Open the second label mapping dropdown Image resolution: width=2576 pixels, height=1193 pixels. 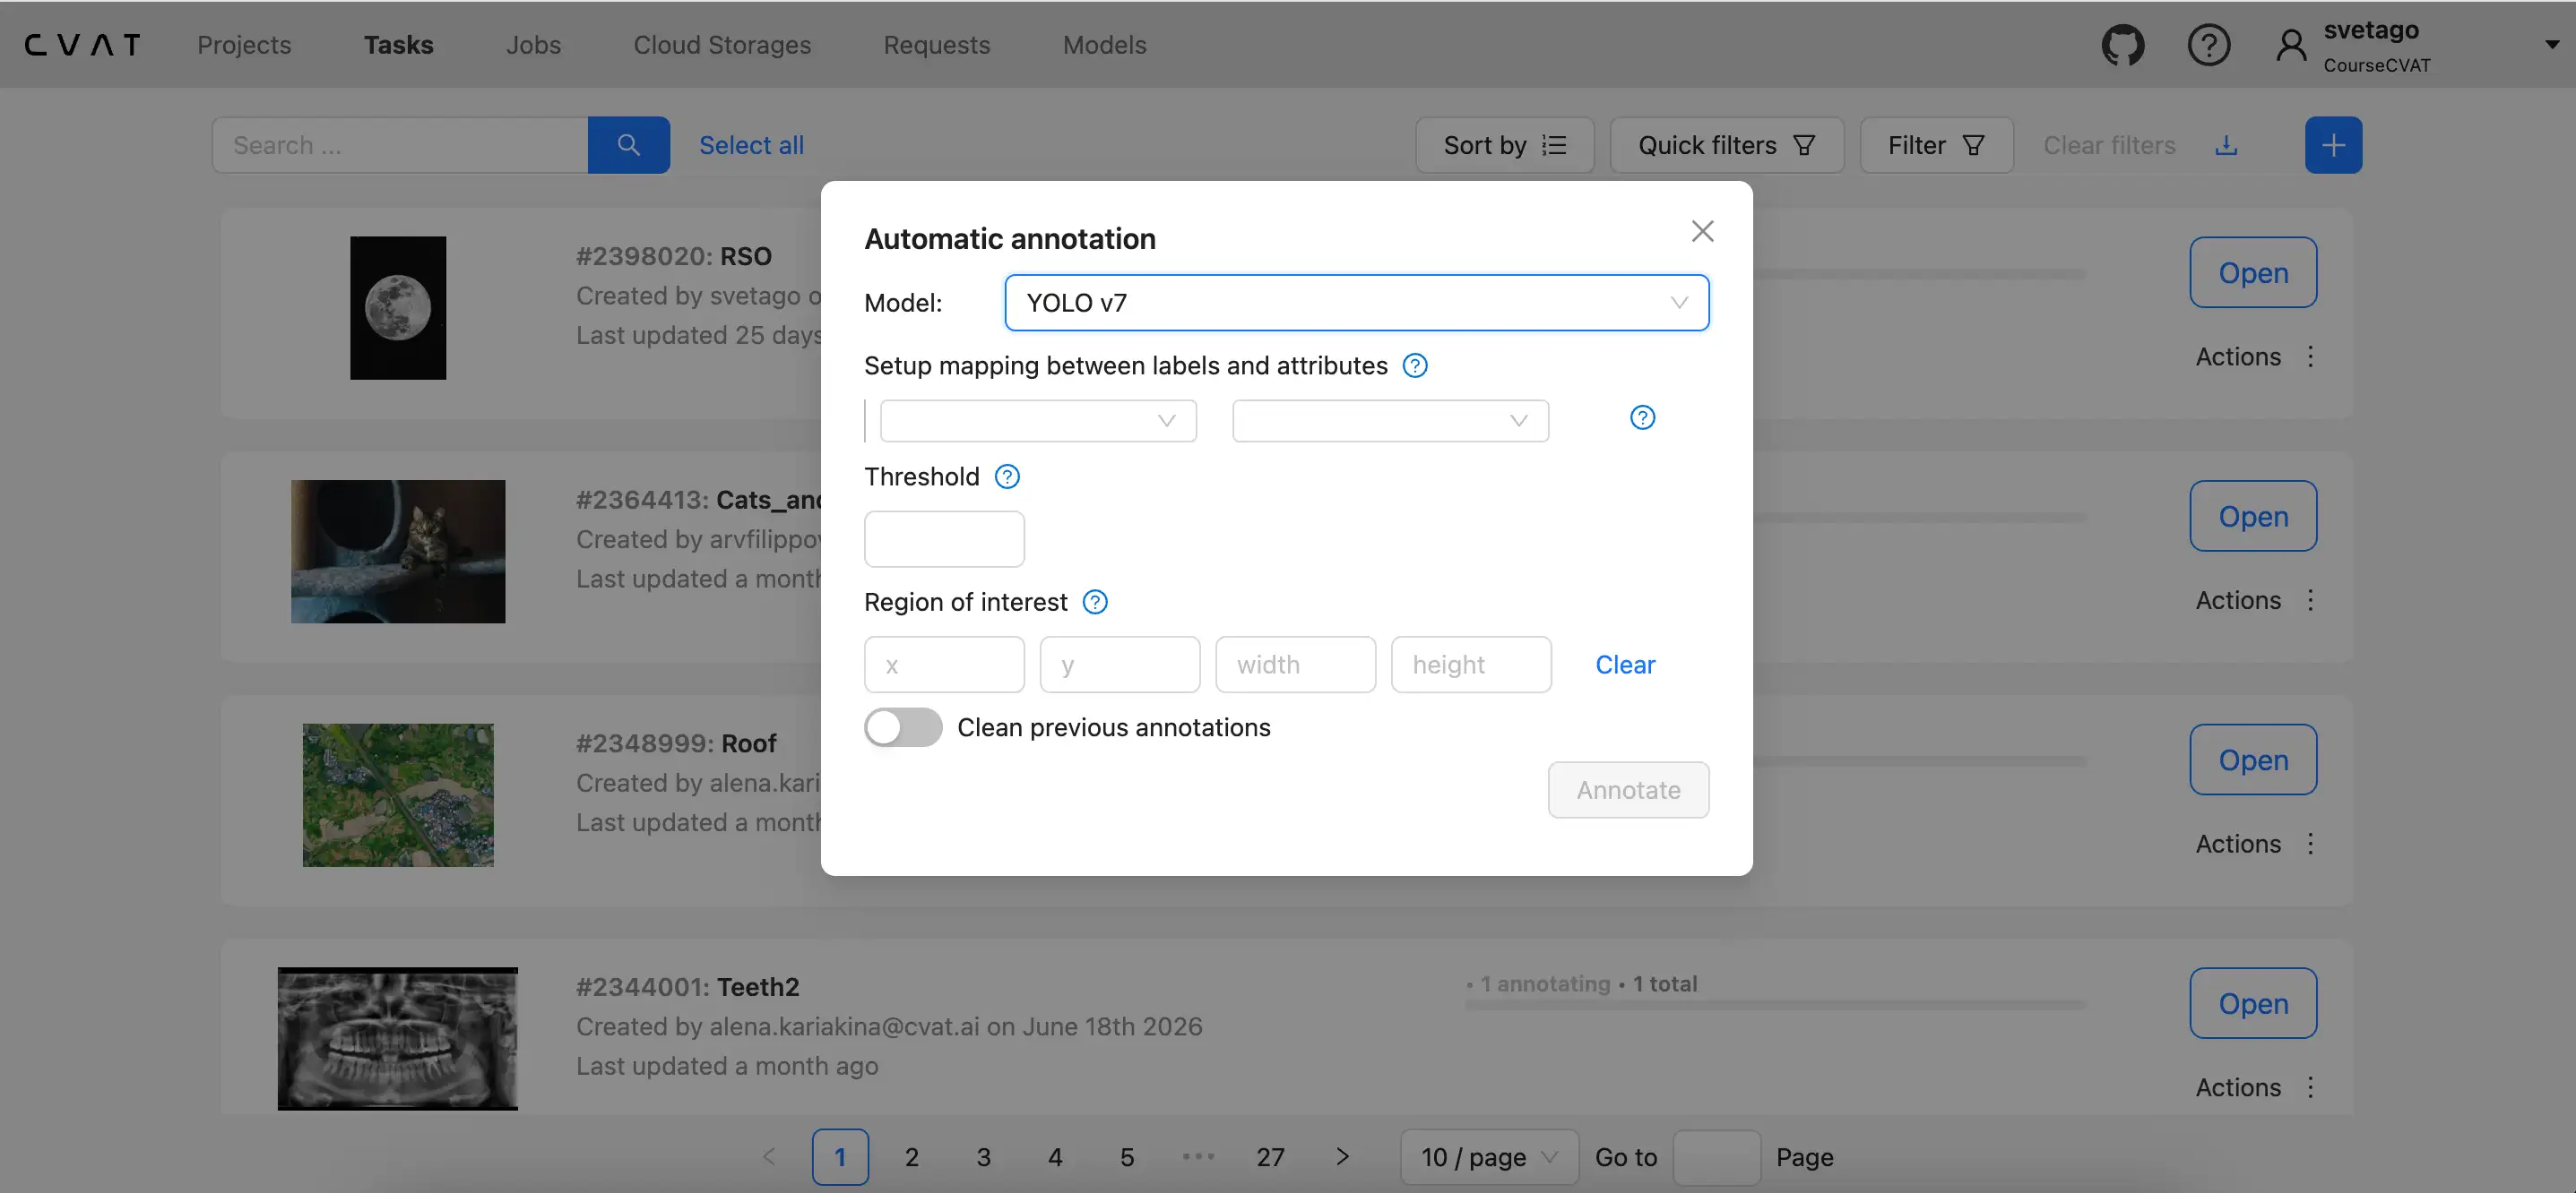(1391, 421)
